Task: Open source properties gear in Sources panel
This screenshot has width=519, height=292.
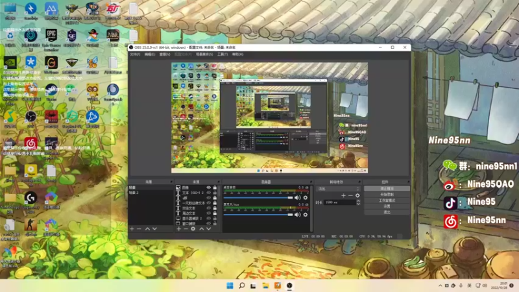Action: (x=193, y=229)
